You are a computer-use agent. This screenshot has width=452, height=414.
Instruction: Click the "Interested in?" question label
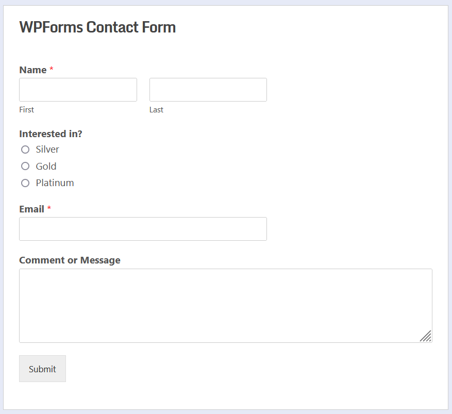point(51,134)
